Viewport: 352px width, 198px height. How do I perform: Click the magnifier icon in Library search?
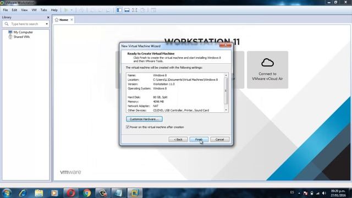pos(7,24)
